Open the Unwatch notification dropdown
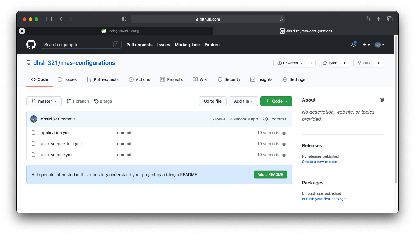 point(290,63)
